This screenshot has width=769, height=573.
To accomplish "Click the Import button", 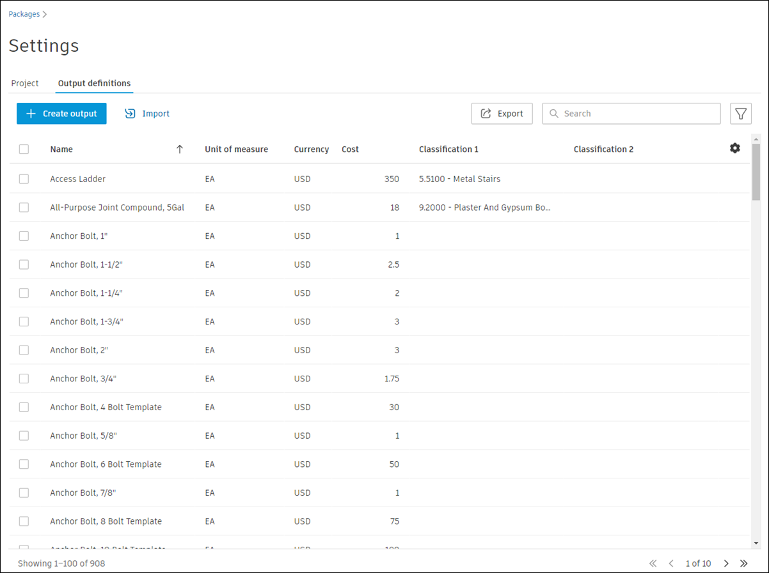I will pyautogui.click(x=147, y=114).
